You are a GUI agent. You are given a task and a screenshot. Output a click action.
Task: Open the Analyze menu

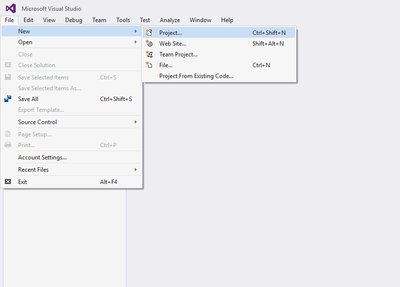pos(170,20)
